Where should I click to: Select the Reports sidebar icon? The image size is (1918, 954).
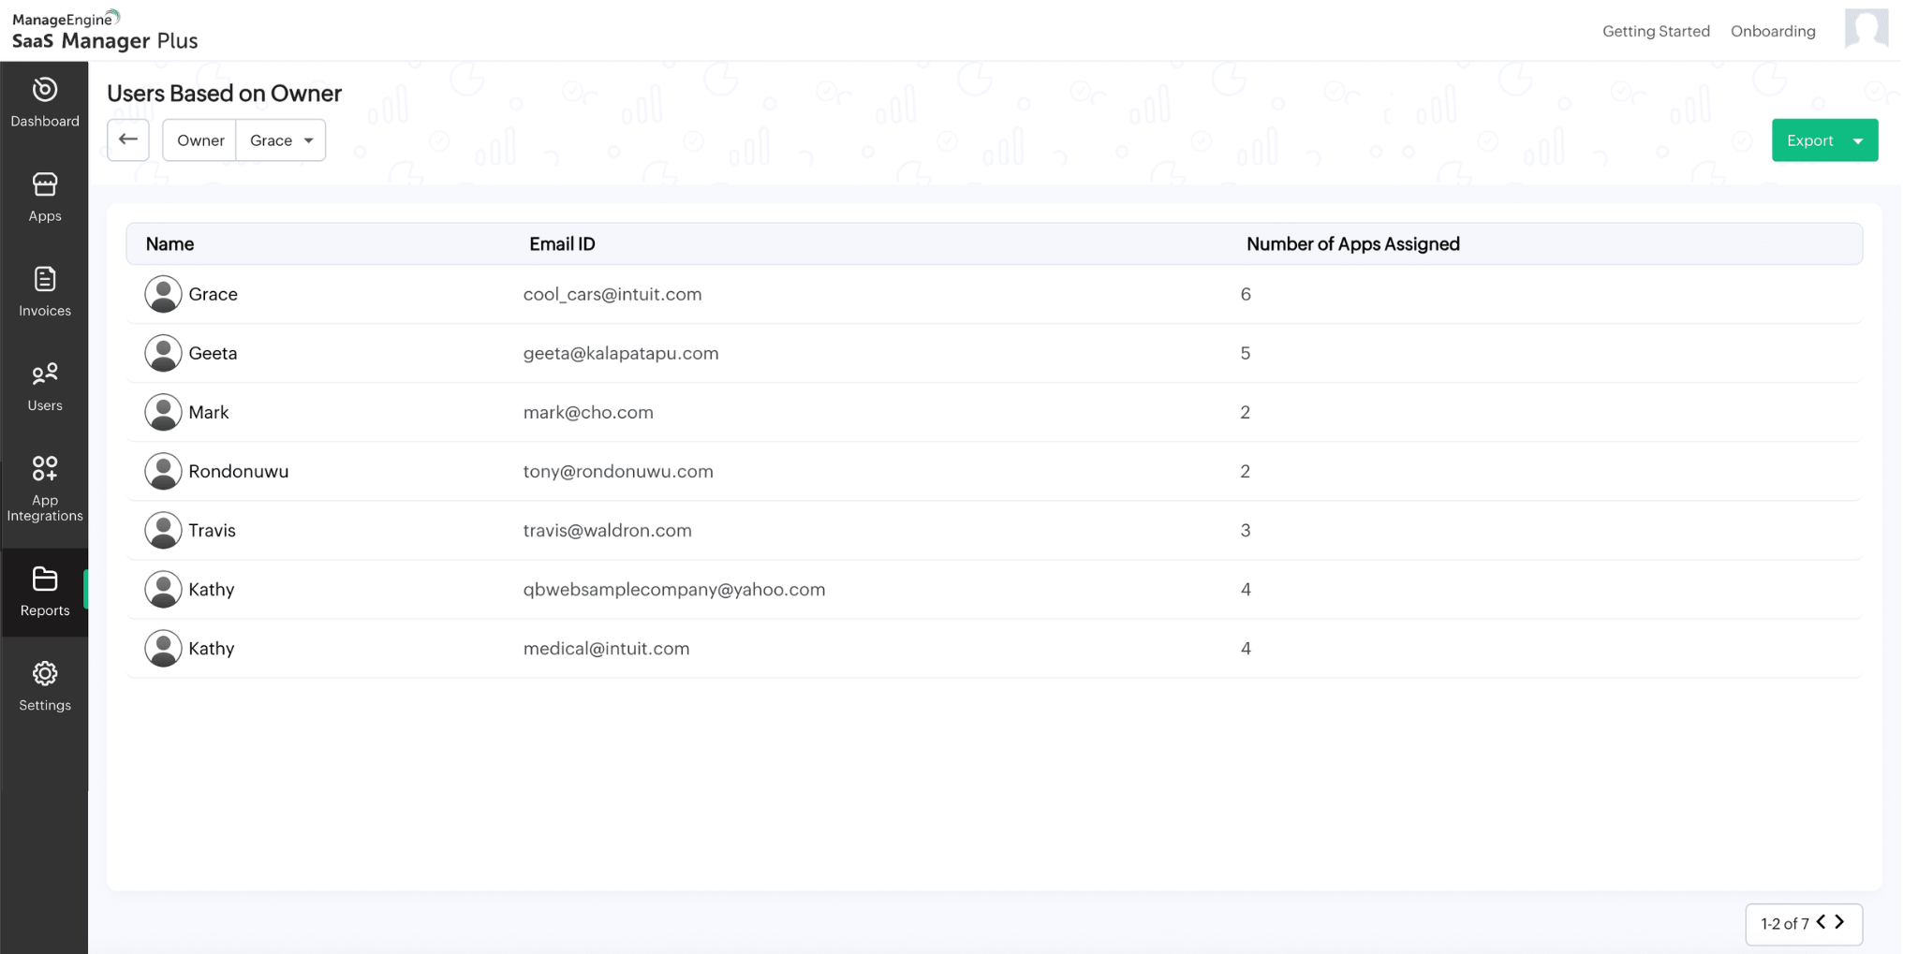click(x=44, y=592)
